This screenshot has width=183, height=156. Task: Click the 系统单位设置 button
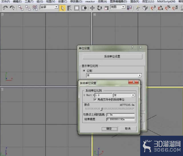(x=112, y=57)
